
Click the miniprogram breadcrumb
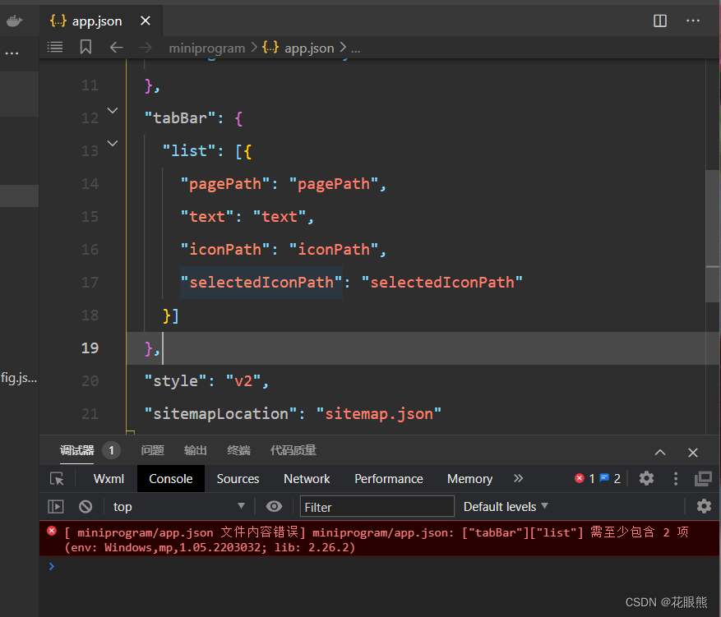pyautogui.click(x=207, y=48)
